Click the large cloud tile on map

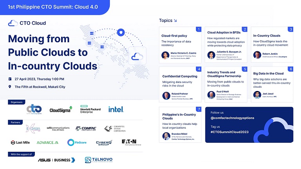137,56
